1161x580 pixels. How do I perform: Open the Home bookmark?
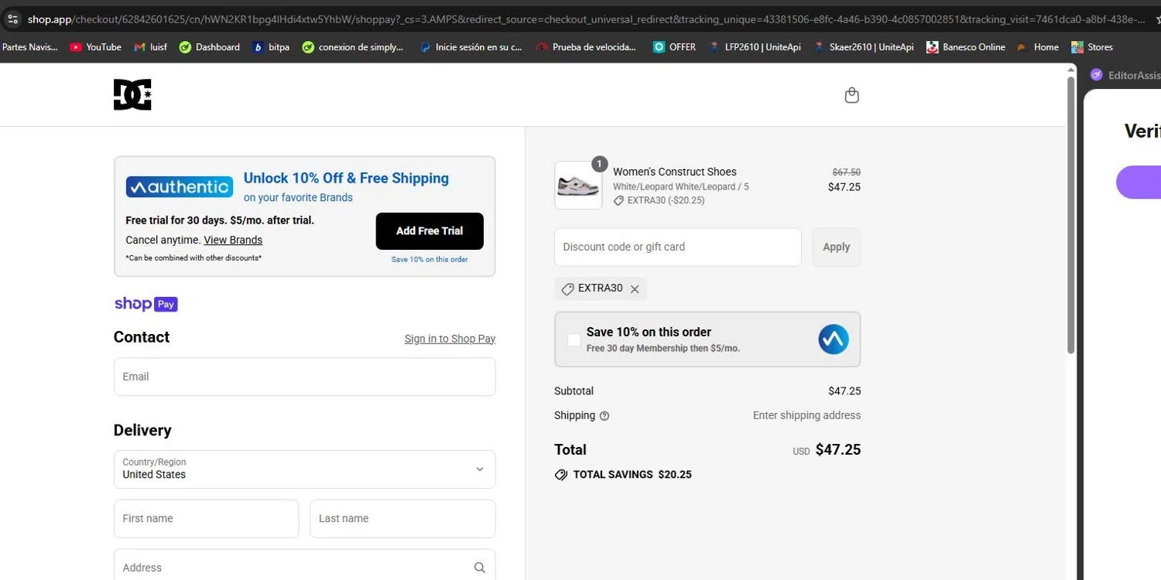(x=1038, y=47)
